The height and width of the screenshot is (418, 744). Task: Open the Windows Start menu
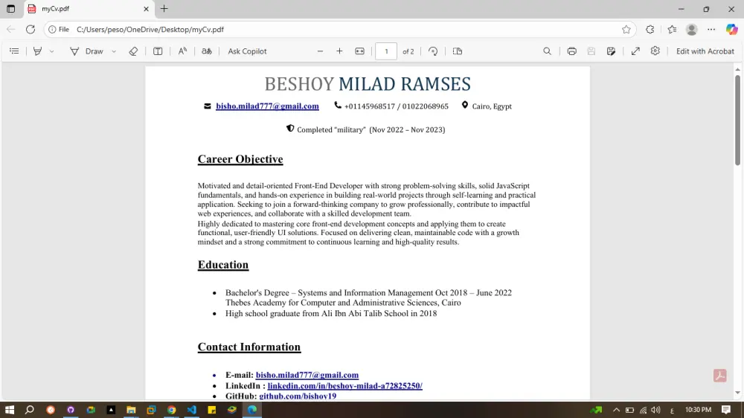click(10, 410)
